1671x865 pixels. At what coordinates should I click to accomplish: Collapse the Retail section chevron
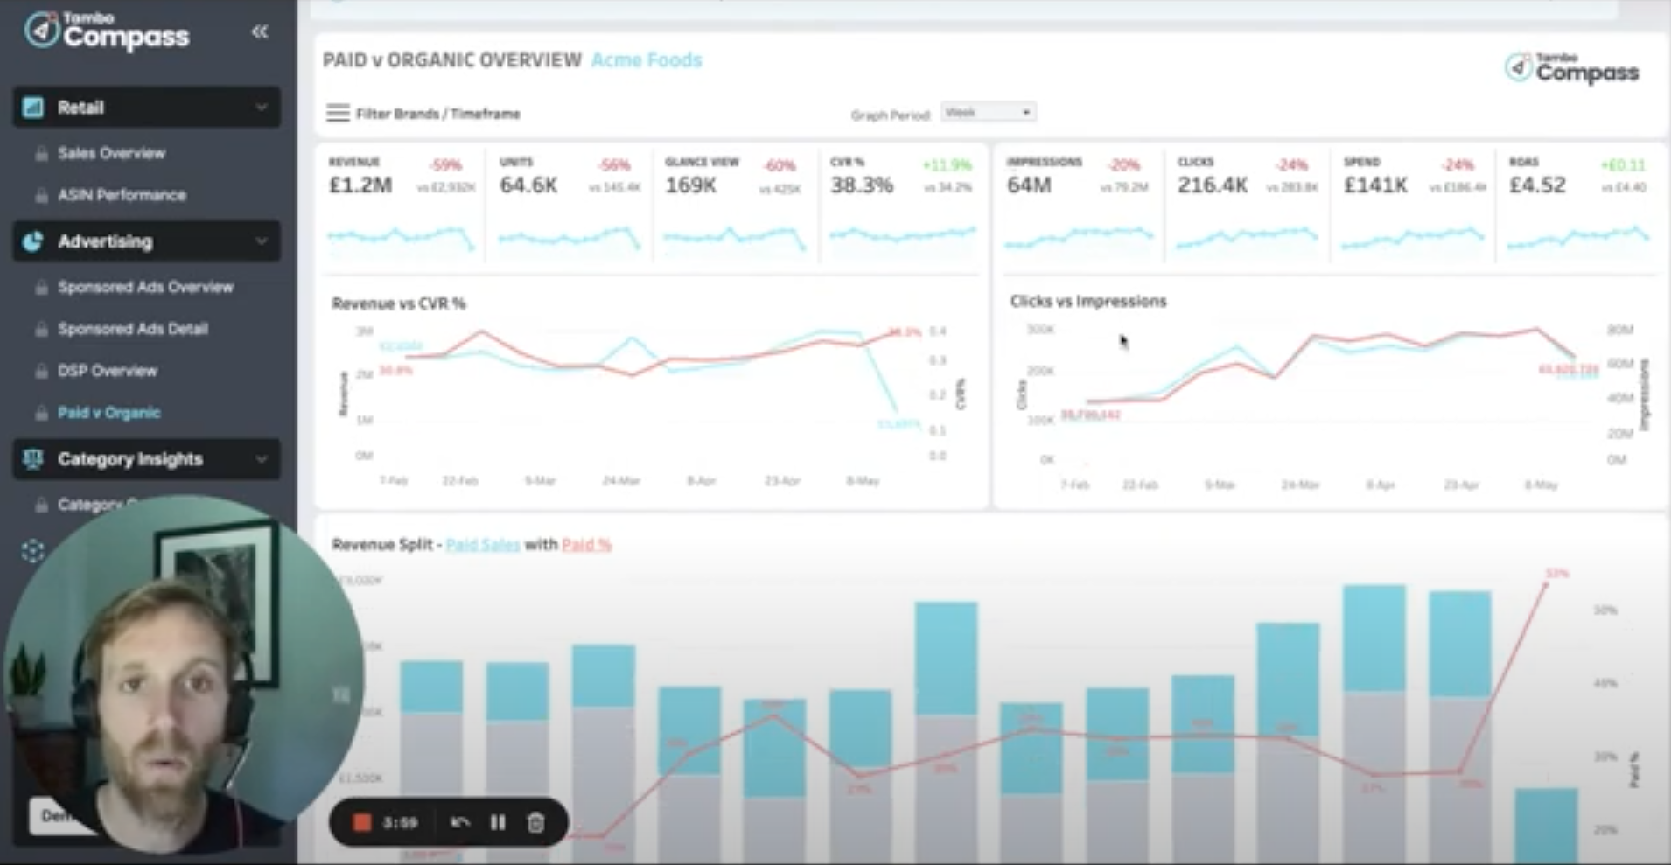[261, 108]
